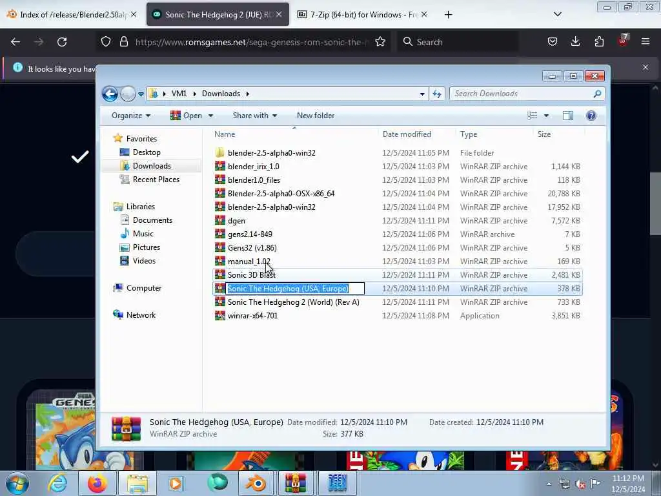The image size is (661, 496).
Task: Open Firefox downloads panel
Action: [x=575, y=41]
